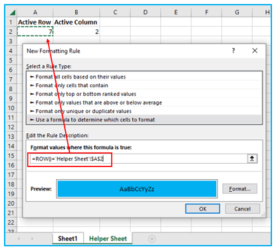Screen dimensions: 276x251
Task: Switch to the Sheet1 tab
Action: 68,238
